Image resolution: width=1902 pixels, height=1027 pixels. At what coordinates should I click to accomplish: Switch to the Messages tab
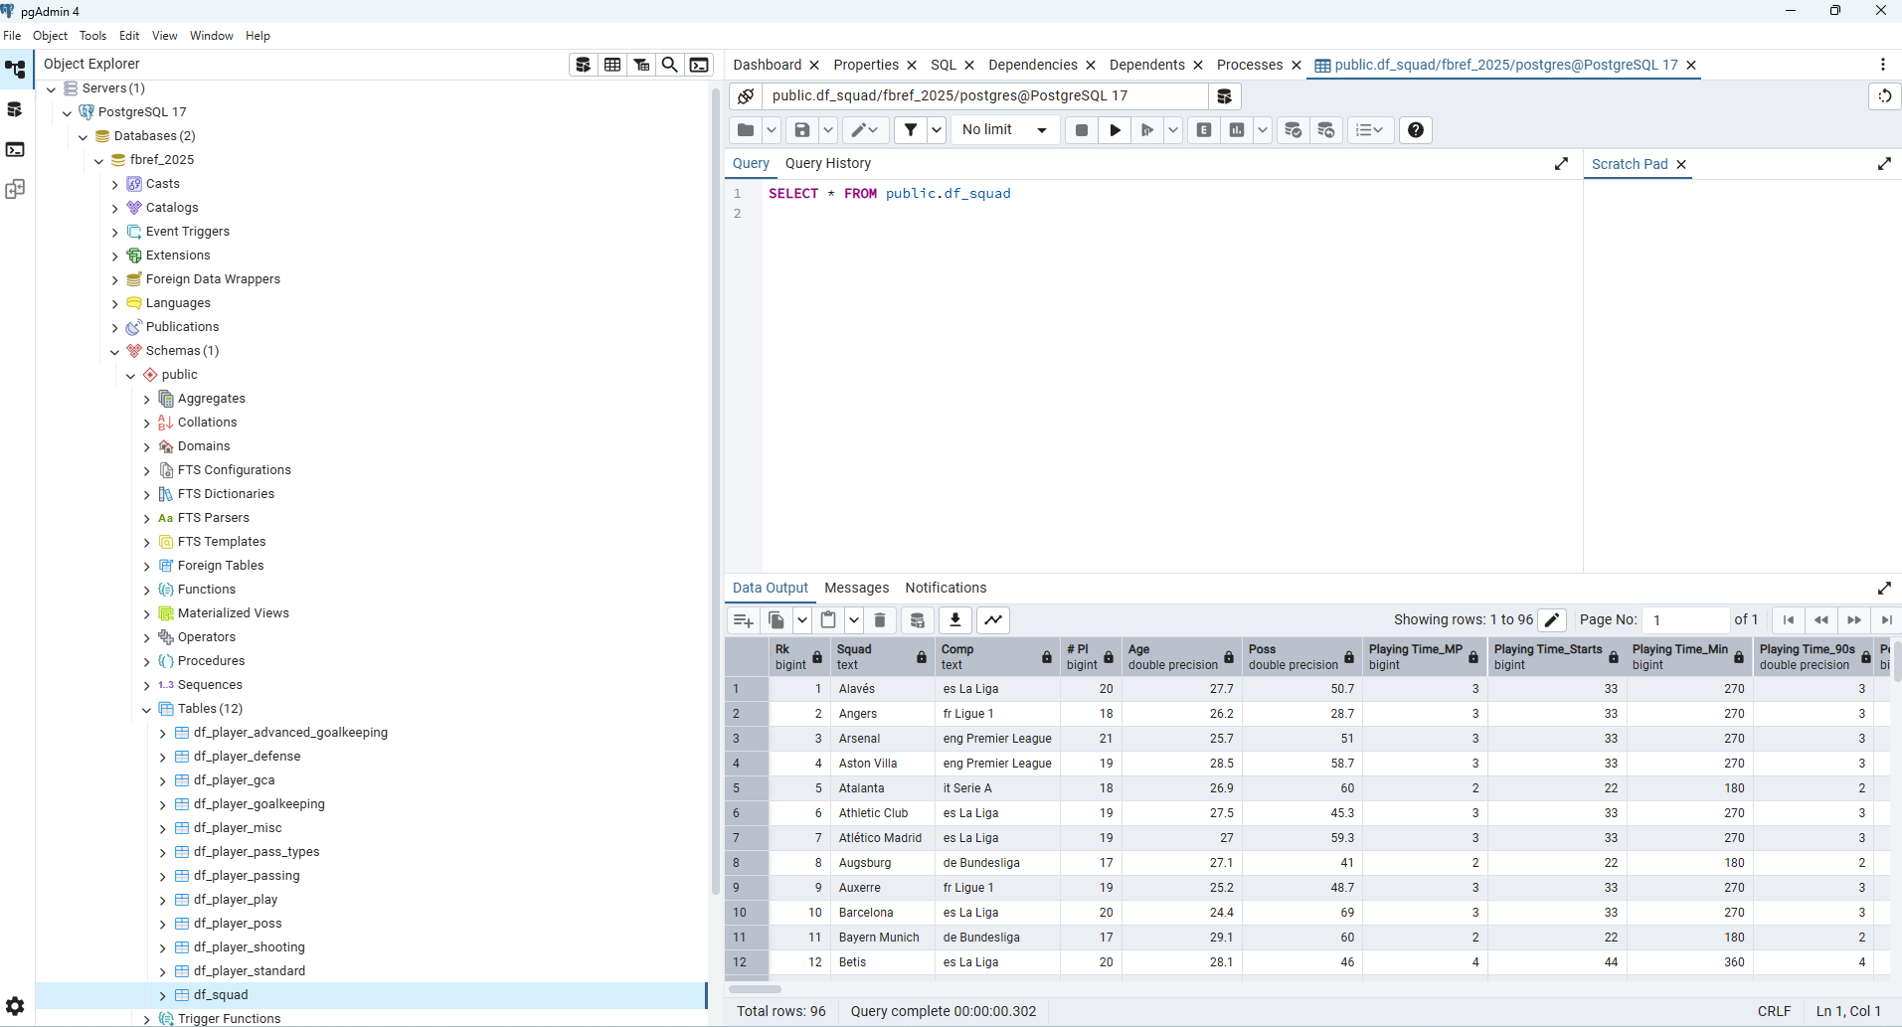(856, 589)
